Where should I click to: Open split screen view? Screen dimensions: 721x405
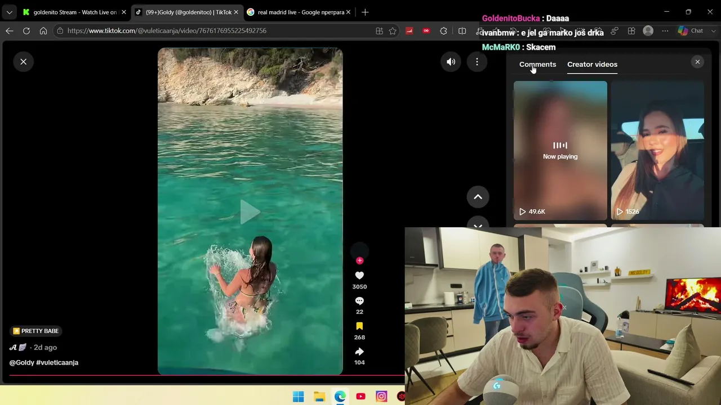[462, 31]
